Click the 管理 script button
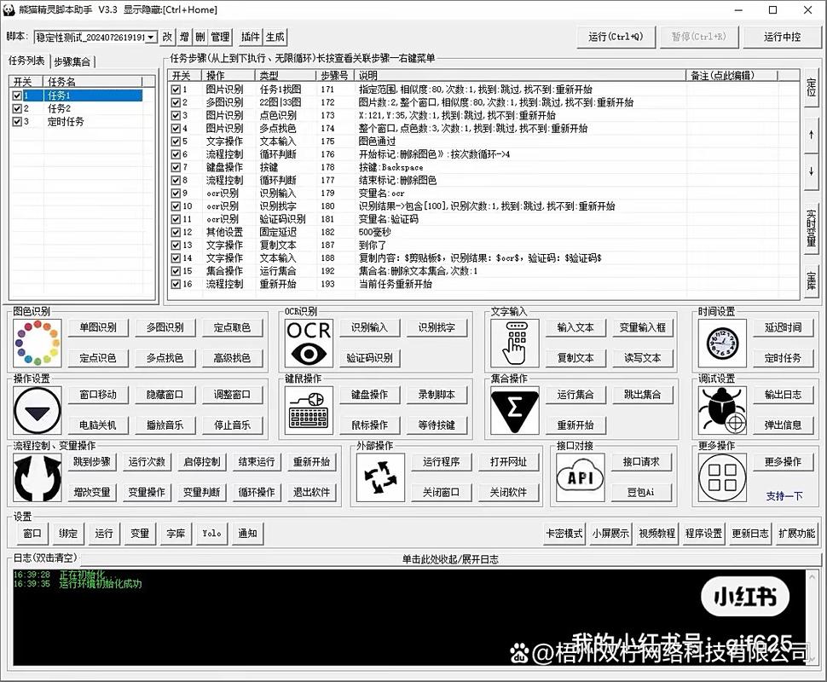Viewport: 827px width, 682px height. pos(220,37)
